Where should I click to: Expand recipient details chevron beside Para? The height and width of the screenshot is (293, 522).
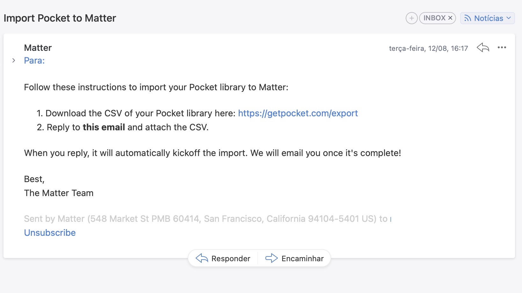(14, 60)
